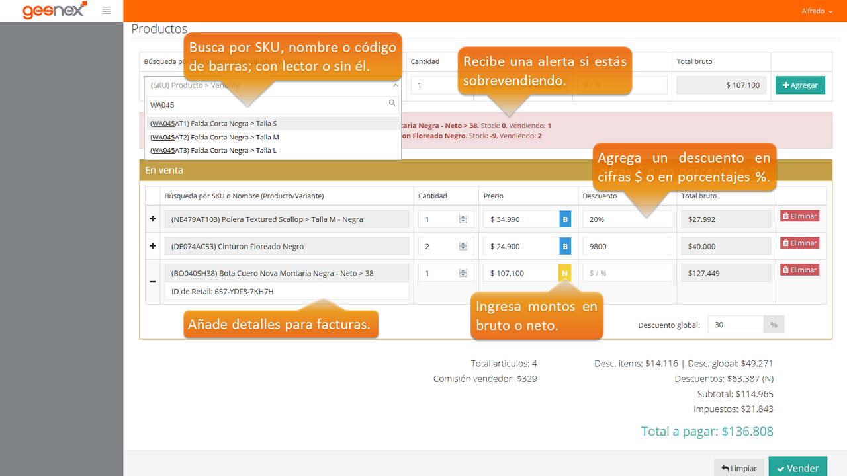Viewport: 847px width, 476px height.
Task: Click the top Cantidad field showing 1
Action: (440, 85)
